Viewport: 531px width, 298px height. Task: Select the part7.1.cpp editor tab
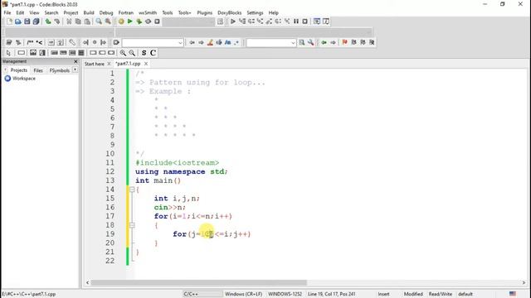[x=128, y=64]
